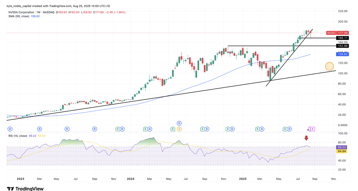The height and width of the screenshot is (191, 358).
Task: Select the dividend marker above Mar 2024
Action: [150, 129]
